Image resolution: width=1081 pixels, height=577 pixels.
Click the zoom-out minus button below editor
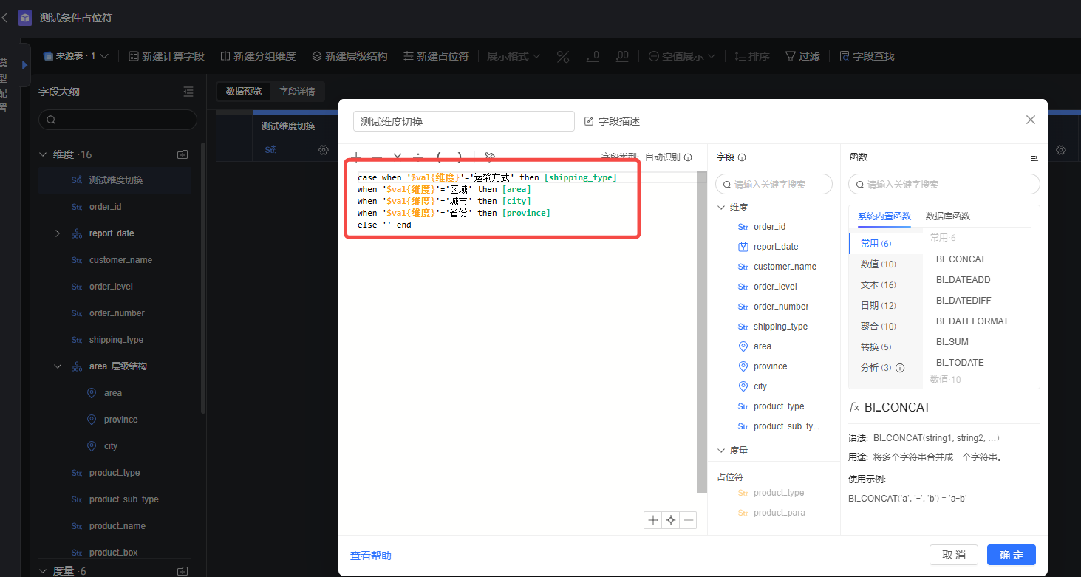click(689, 520)
